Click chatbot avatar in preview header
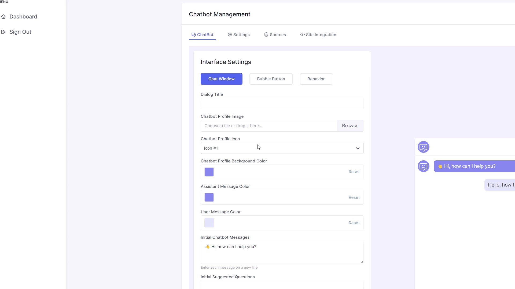 tap(424, 147)
